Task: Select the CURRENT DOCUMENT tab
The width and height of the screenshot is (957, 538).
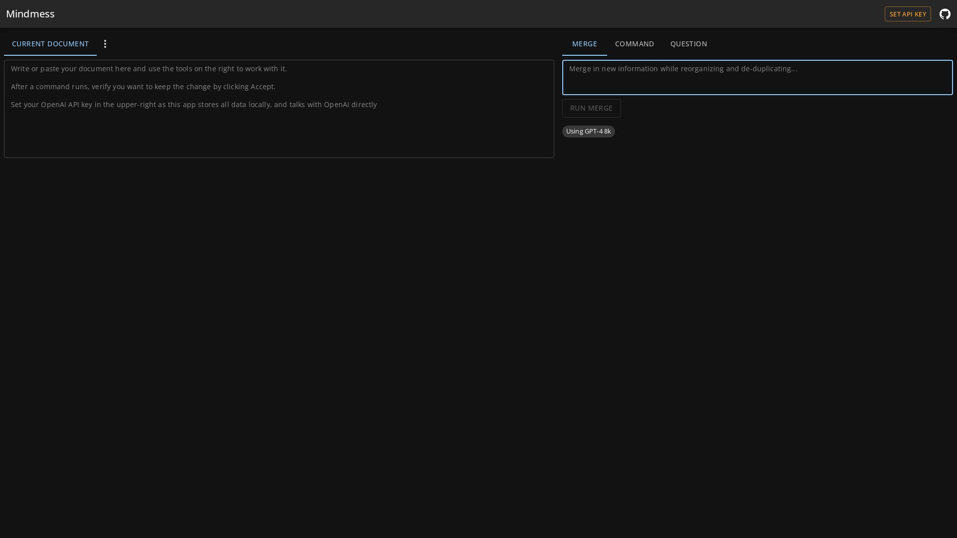Action: click(50, 44)
